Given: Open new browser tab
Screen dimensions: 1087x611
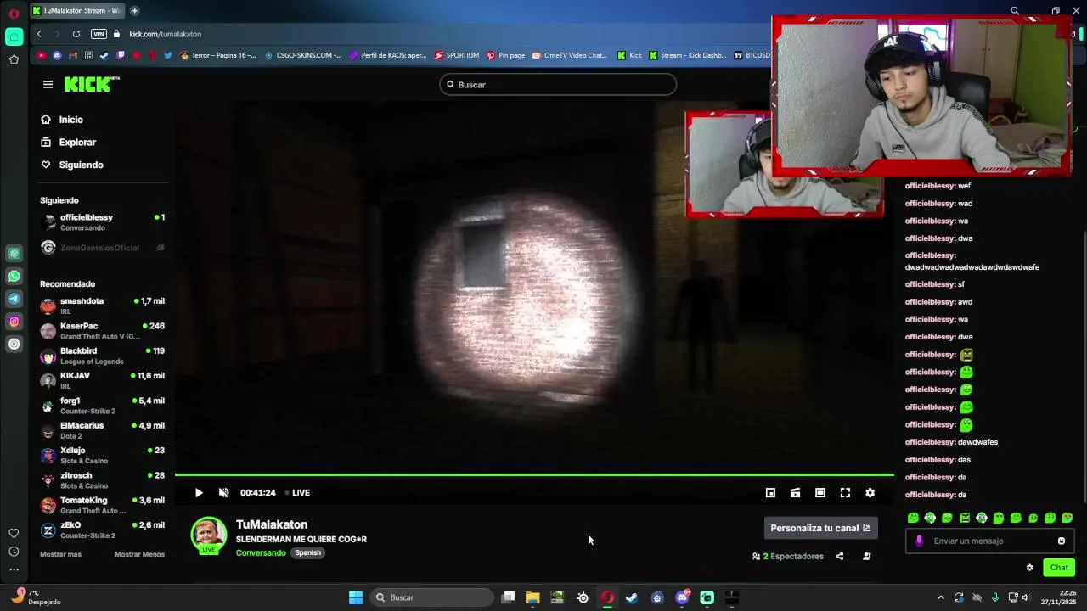Looking at the screenshot, I should coord(134,10).
